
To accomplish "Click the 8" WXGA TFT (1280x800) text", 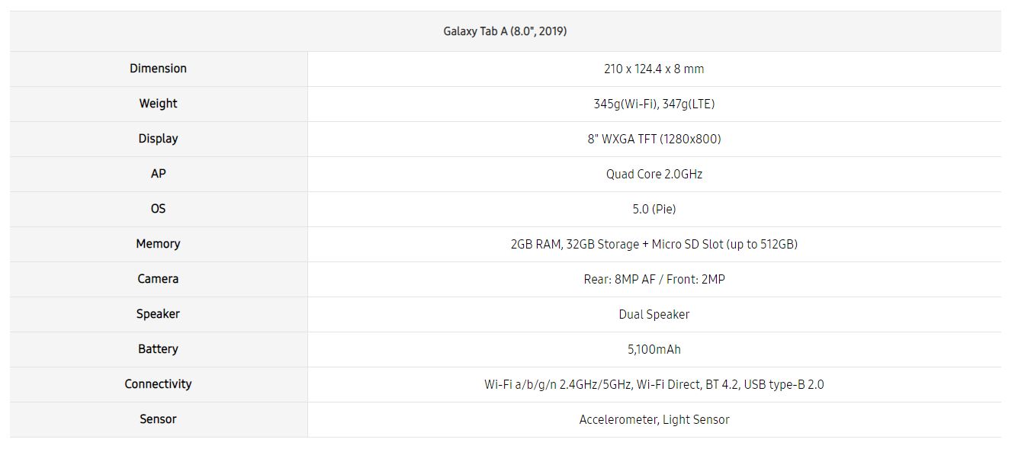I will 654,139.
